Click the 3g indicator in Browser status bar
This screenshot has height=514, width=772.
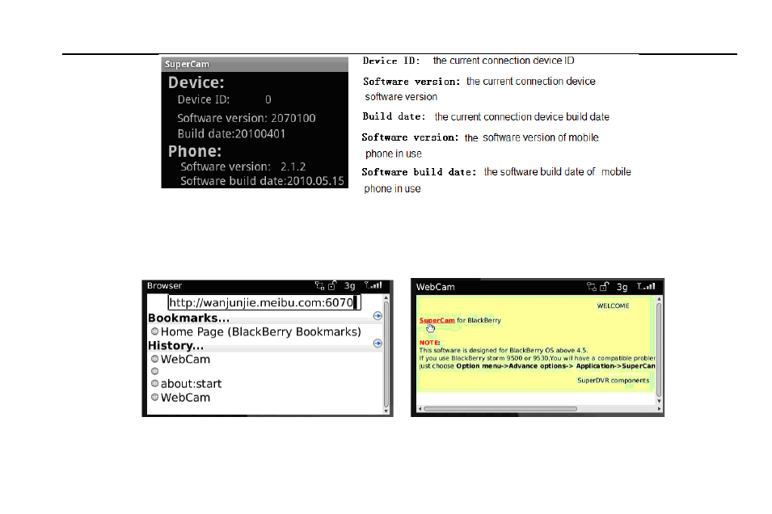(x=349, y=285)
